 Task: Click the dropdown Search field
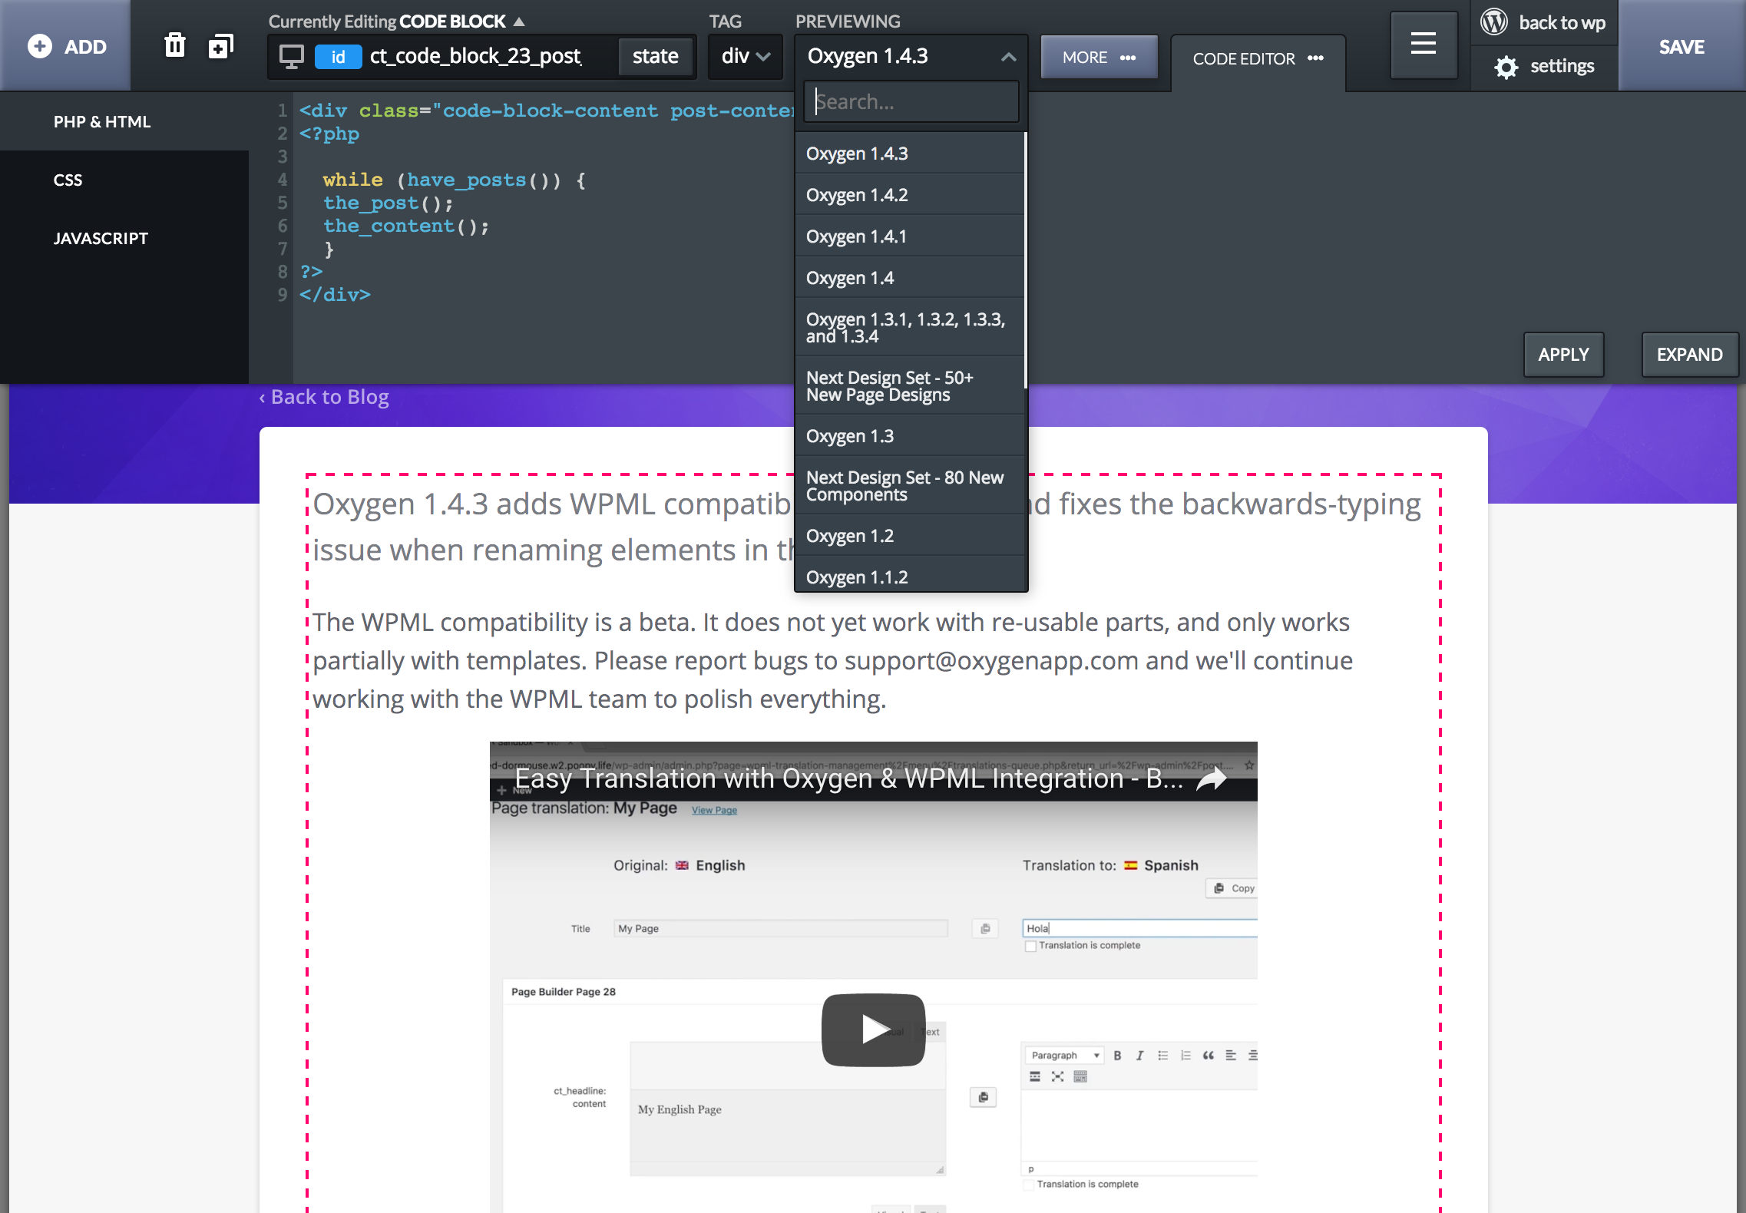click(911, 102)
